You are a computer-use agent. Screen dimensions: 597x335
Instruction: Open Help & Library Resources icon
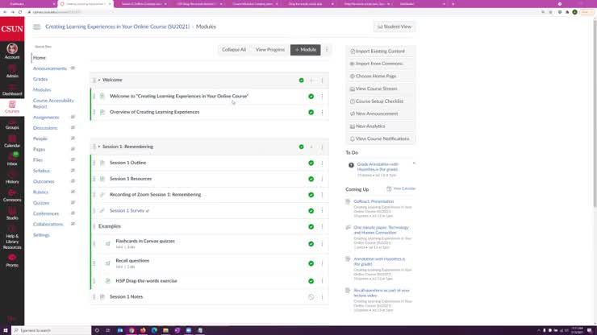coord(12,238)
